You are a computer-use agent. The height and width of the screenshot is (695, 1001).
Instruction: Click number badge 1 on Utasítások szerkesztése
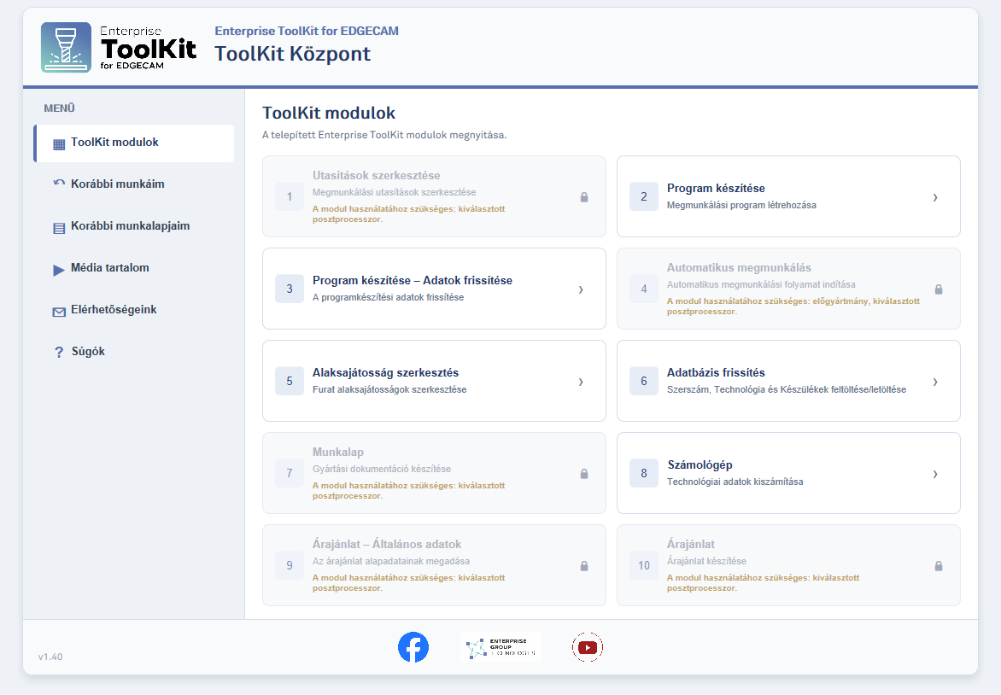(290, 196)
